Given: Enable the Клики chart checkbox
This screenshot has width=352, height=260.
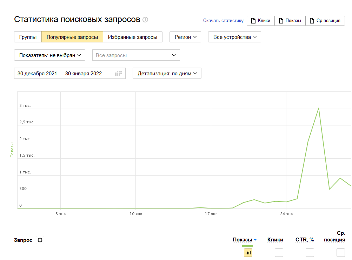Looking at the screenshot, I should [x=279, y=253].
